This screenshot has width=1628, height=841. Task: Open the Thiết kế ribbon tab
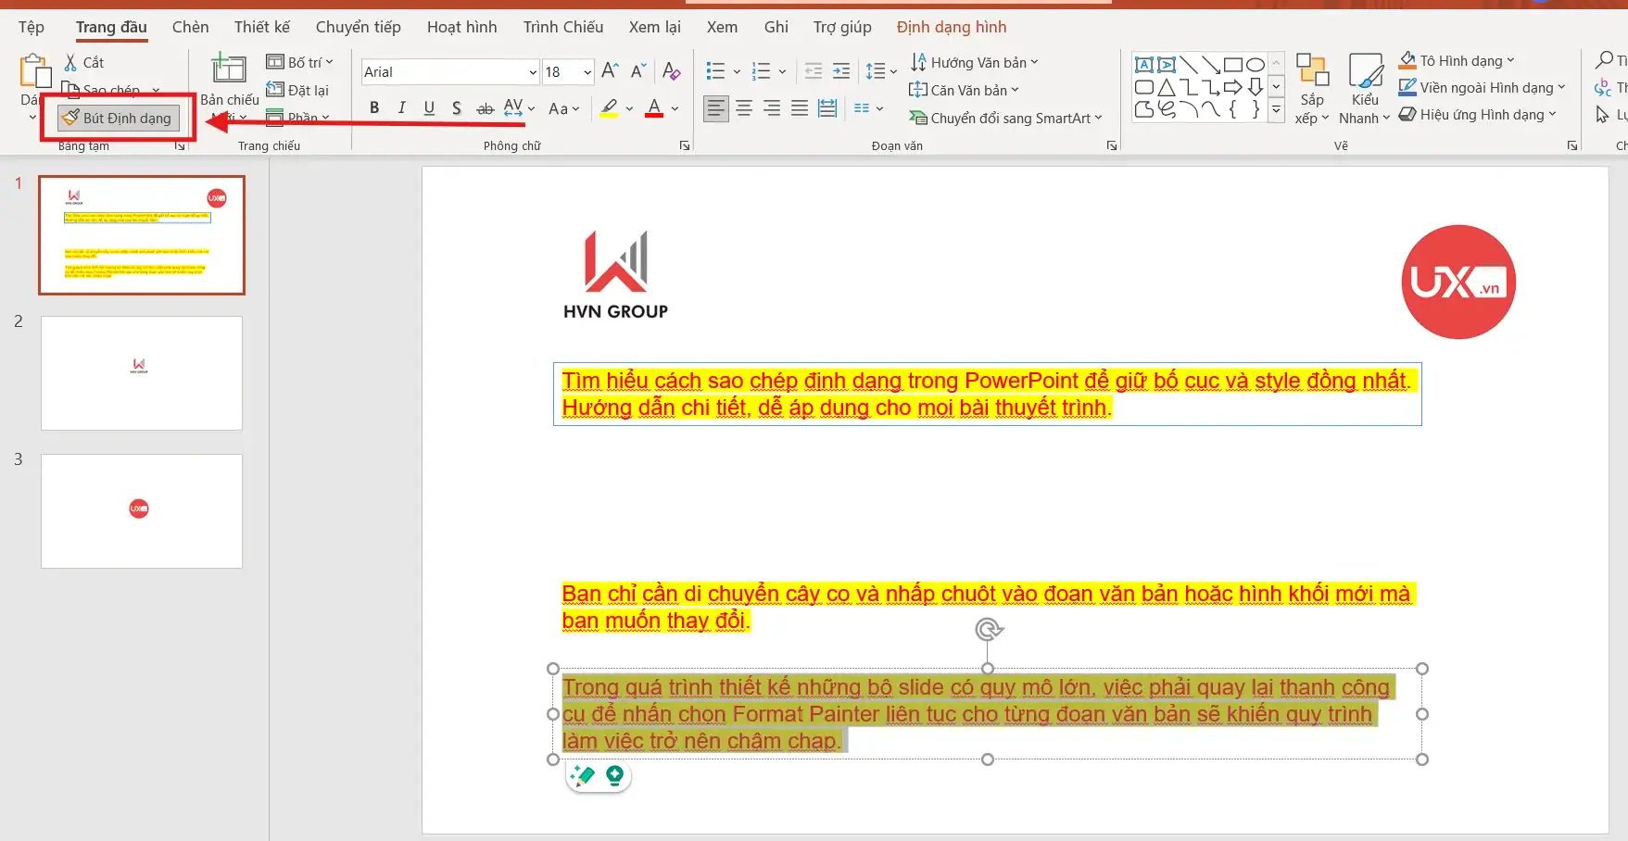[261, 27]
